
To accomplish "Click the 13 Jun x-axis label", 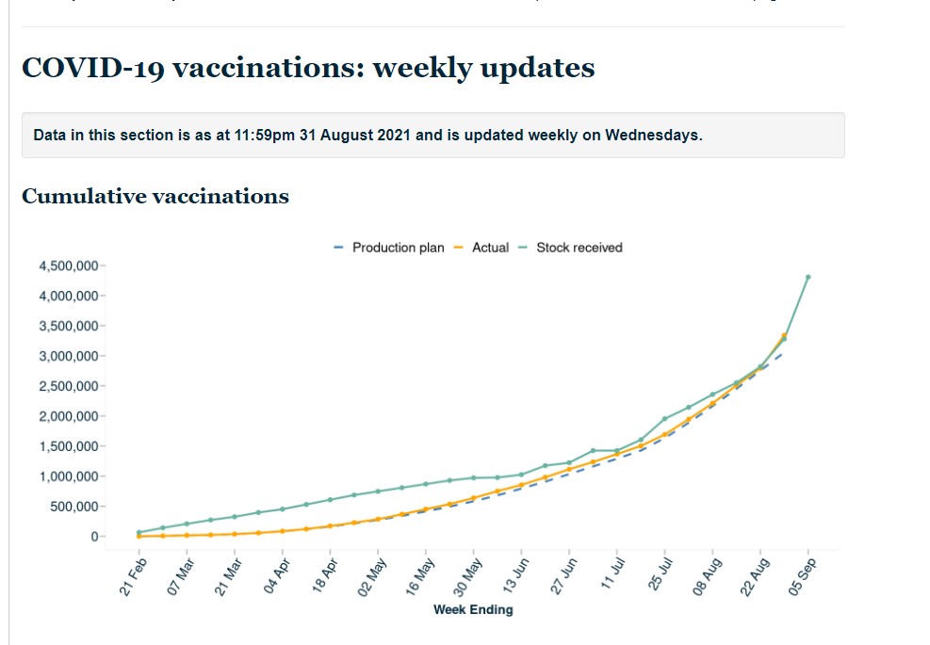I will (x=515, y=573).
